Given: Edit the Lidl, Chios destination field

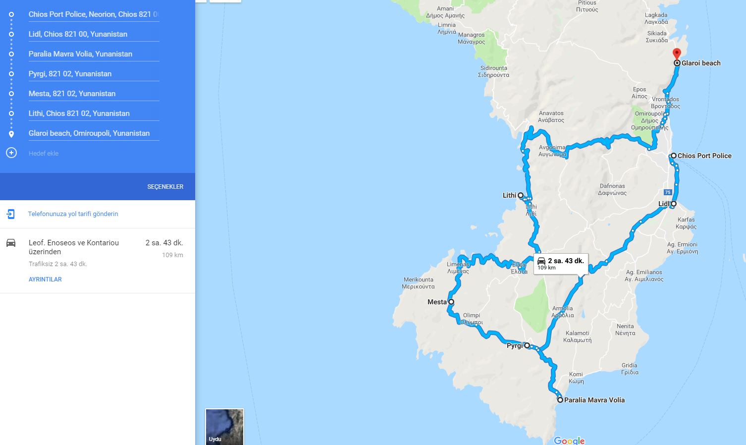Looking at the screenshot, I should point(94,34).
